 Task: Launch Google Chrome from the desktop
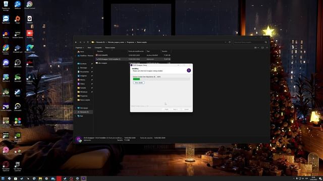[x=6, y=49]
